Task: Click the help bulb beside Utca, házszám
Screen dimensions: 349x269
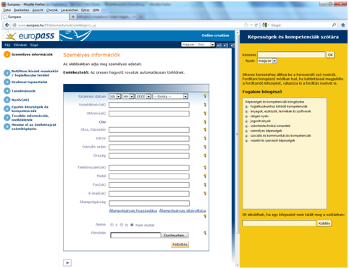Action: [x=205, y=129]
